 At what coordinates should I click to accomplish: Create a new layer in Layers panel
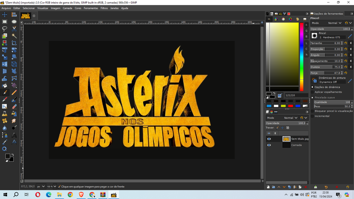point(268,187)
